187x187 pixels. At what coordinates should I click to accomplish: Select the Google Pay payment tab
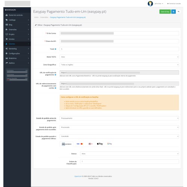tap(110, 144)
